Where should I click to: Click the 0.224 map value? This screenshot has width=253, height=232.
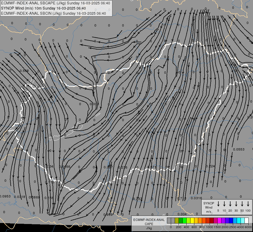[x=210, y=166]
